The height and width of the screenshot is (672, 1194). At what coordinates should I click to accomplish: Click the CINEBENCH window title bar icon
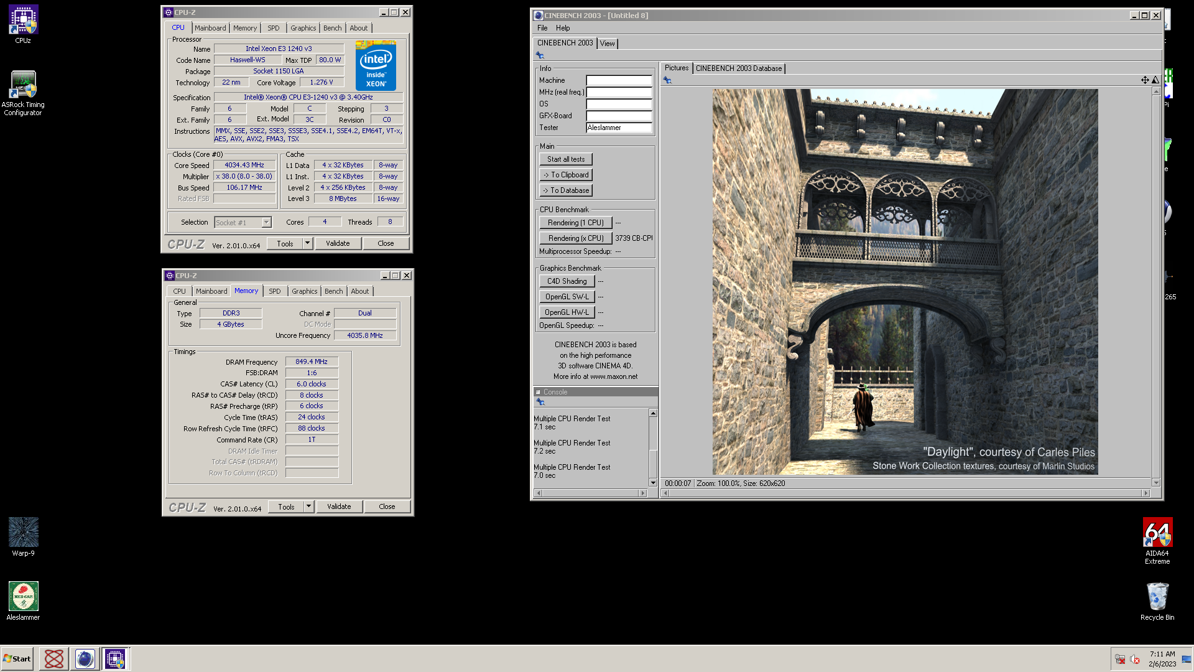(x=539, y=16)
